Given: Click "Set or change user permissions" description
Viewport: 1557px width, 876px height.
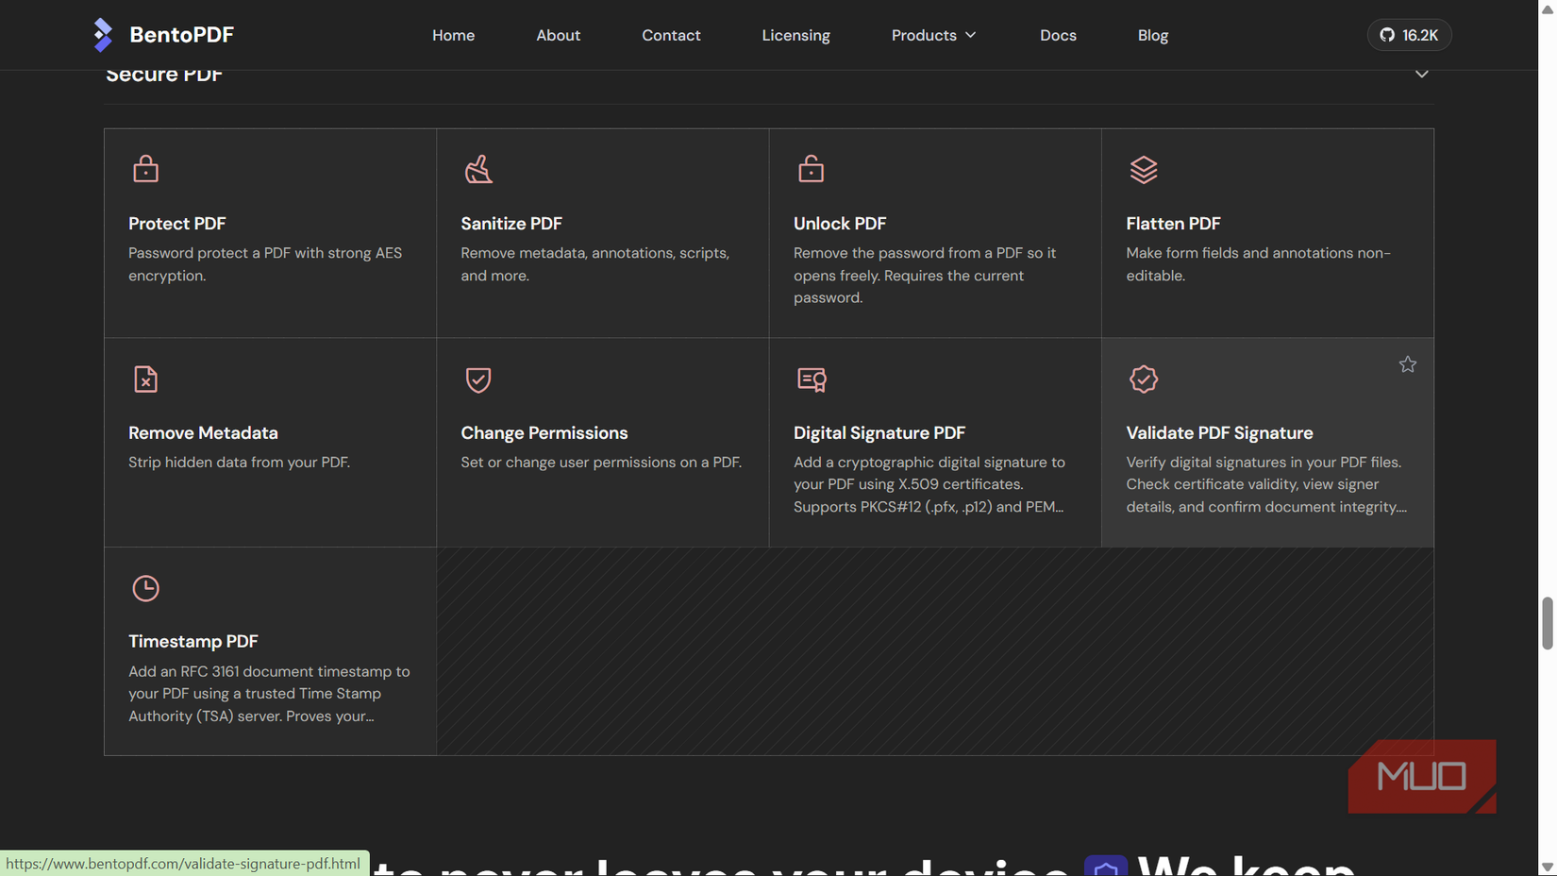Looking at the screenshot, I should pyautogui.click(x=601, y=462).
